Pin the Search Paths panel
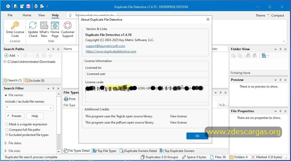Screen dimensions: 291x161 point(53,49)
